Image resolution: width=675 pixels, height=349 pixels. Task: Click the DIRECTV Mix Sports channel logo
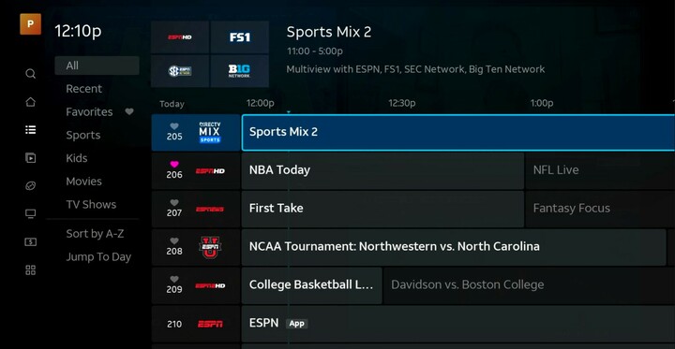coord(210,132)
